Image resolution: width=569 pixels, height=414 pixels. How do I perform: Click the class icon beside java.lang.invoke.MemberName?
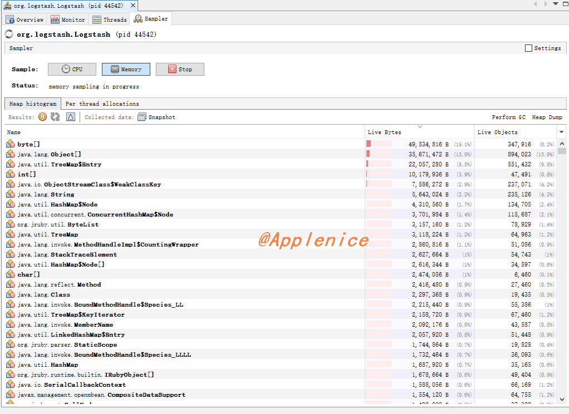11,324
